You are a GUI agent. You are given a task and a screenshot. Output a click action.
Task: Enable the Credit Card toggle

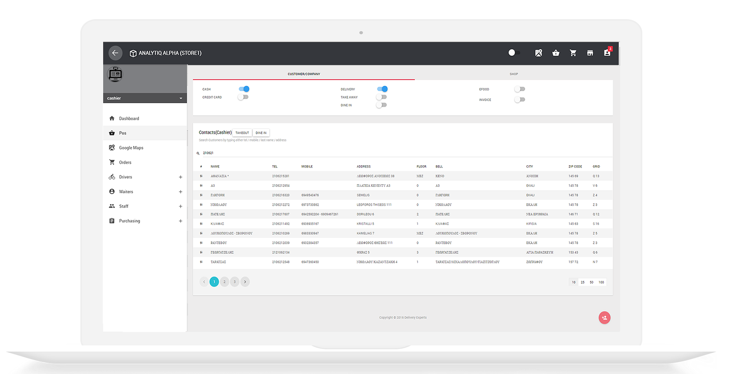243,97
